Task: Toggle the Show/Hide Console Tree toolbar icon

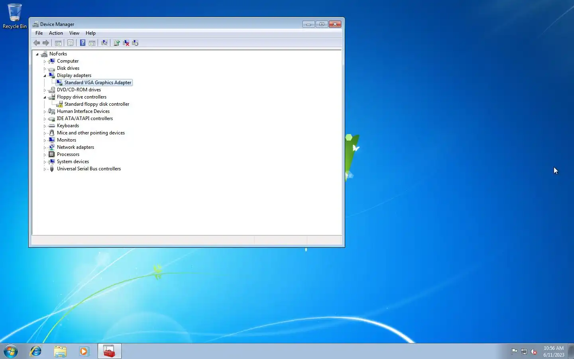Action: coord(58,43)
